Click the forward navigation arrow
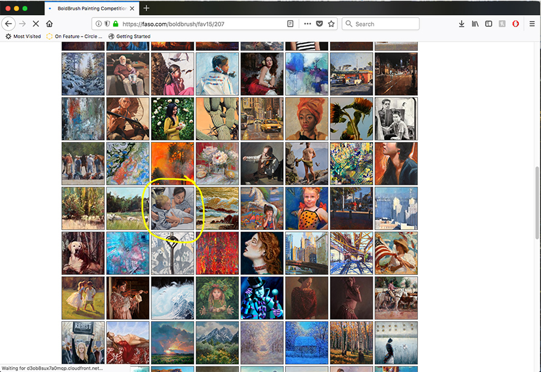 [x=22, y=24]
